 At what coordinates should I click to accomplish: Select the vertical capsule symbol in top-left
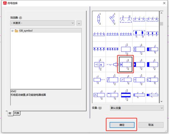[99, 19]
